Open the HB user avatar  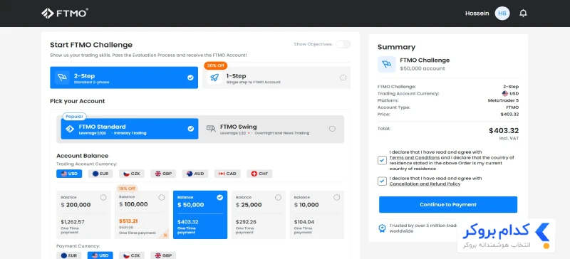502,14
